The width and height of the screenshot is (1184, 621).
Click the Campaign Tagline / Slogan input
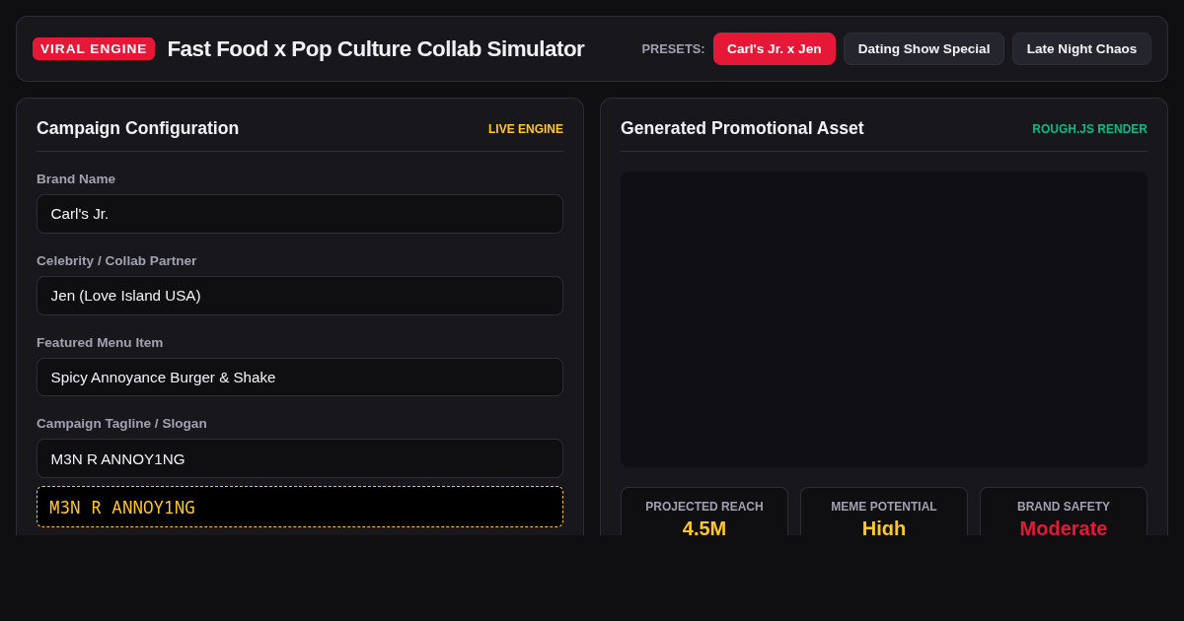click(x=300, y=458)
